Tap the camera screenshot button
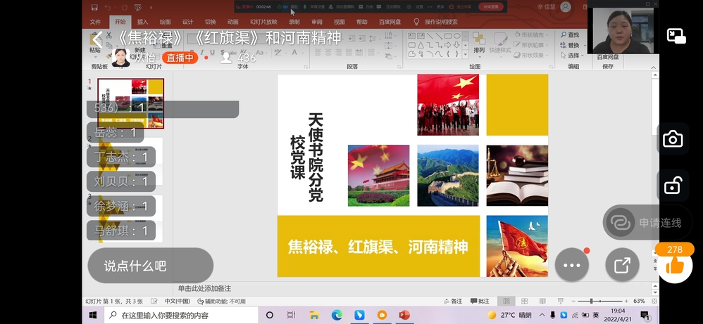The image size is (703, 324). [672, 139]
